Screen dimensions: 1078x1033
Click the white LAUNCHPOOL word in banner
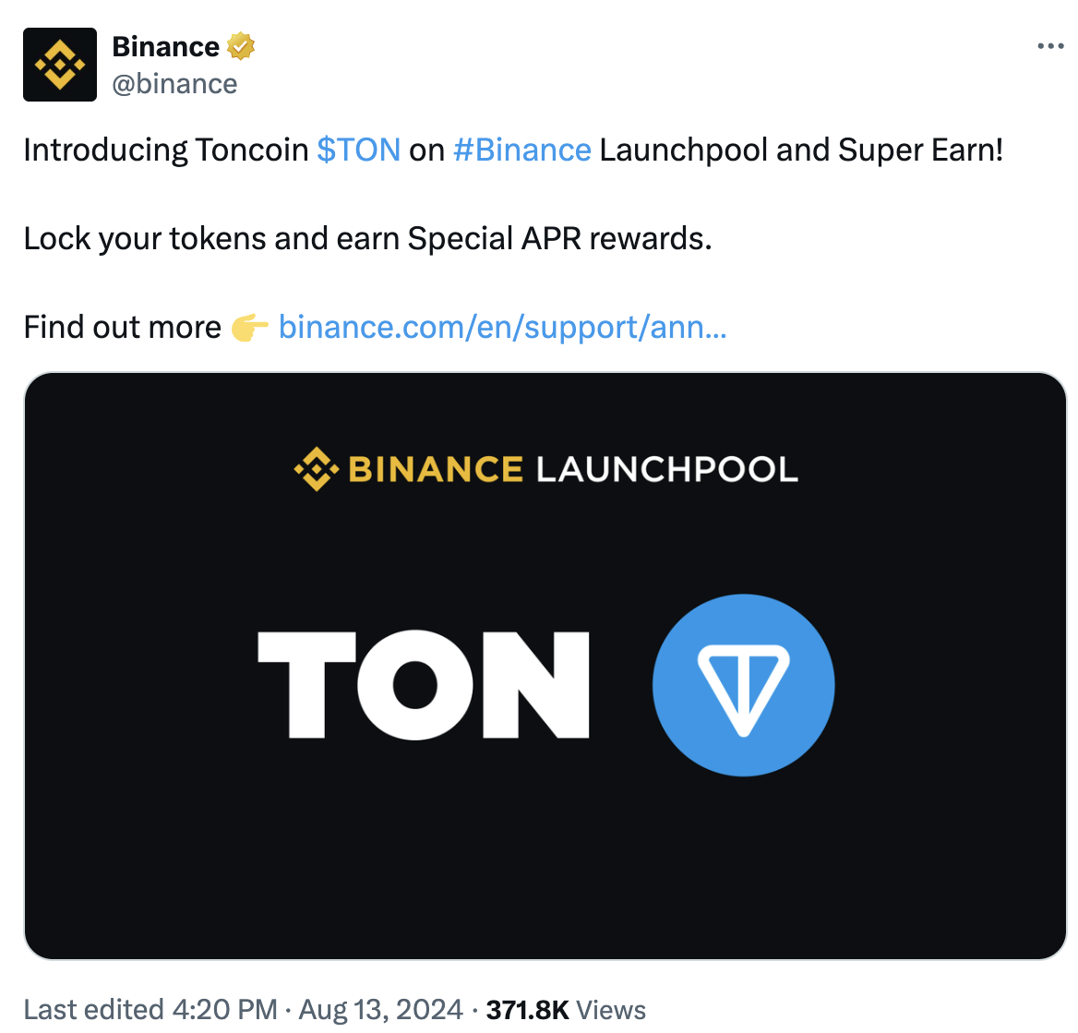666,470
